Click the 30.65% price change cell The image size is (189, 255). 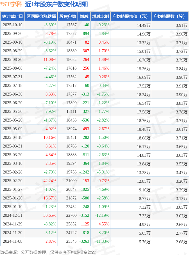(50, 216)
